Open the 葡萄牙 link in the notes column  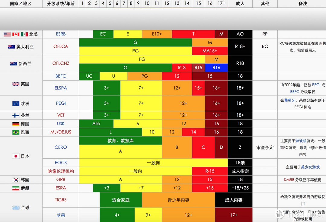290,100
